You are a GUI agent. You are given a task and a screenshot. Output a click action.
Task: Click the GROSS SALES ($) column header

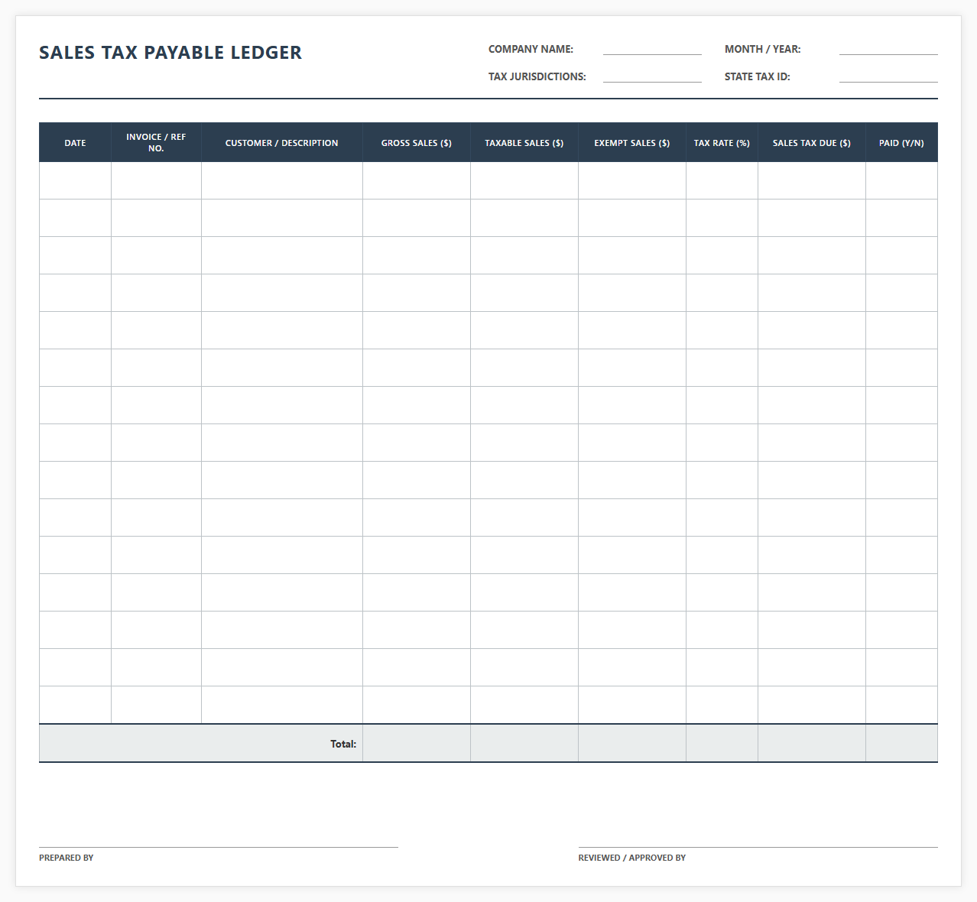(x=417, y=142)
